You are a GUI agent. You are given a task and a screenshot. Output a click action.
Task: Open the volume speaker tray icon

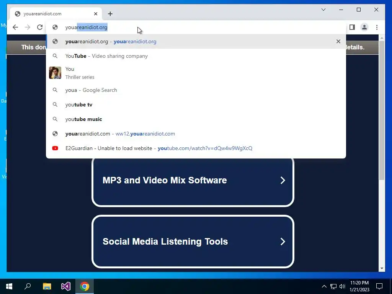pyautogui.click(x=342, y=286)
